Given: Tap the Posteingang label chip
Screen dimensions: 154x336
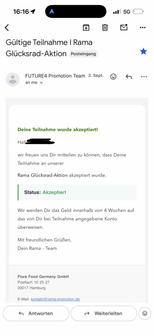Looking at the screenshot, I should [83, 54].
